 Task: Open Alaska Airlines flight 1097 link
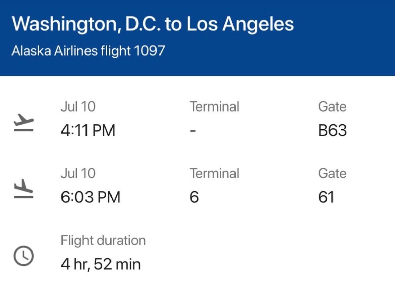click(88, 51)
